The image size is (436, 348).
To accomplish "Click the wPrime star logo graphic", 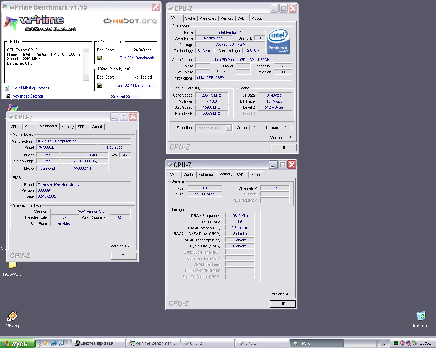I will pyautogui.click(x=11, y=23).
